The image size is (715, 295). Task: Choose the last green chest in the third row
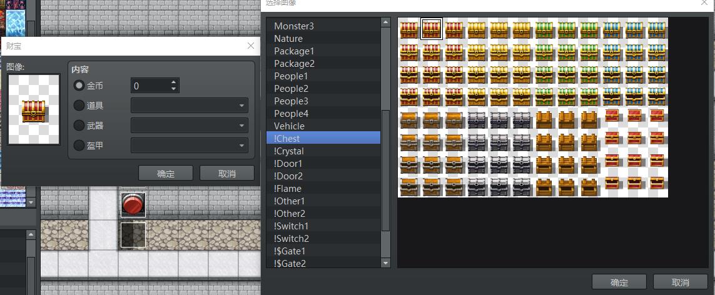click(589, 74)
